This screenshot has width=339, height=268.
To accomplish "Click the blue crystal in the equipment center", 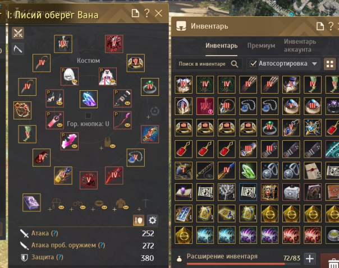I will tap(89, 99).
